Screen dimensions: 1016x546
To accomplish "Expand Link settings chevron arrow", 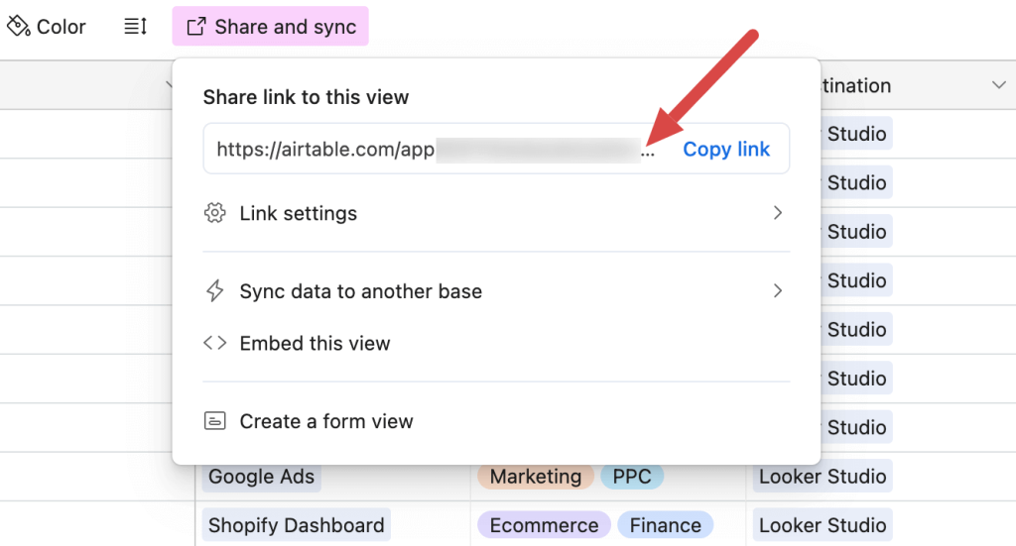I will click(778, 213).
